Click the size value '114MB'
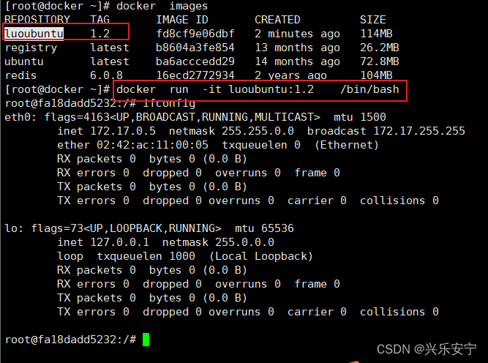 coord(376,34)
